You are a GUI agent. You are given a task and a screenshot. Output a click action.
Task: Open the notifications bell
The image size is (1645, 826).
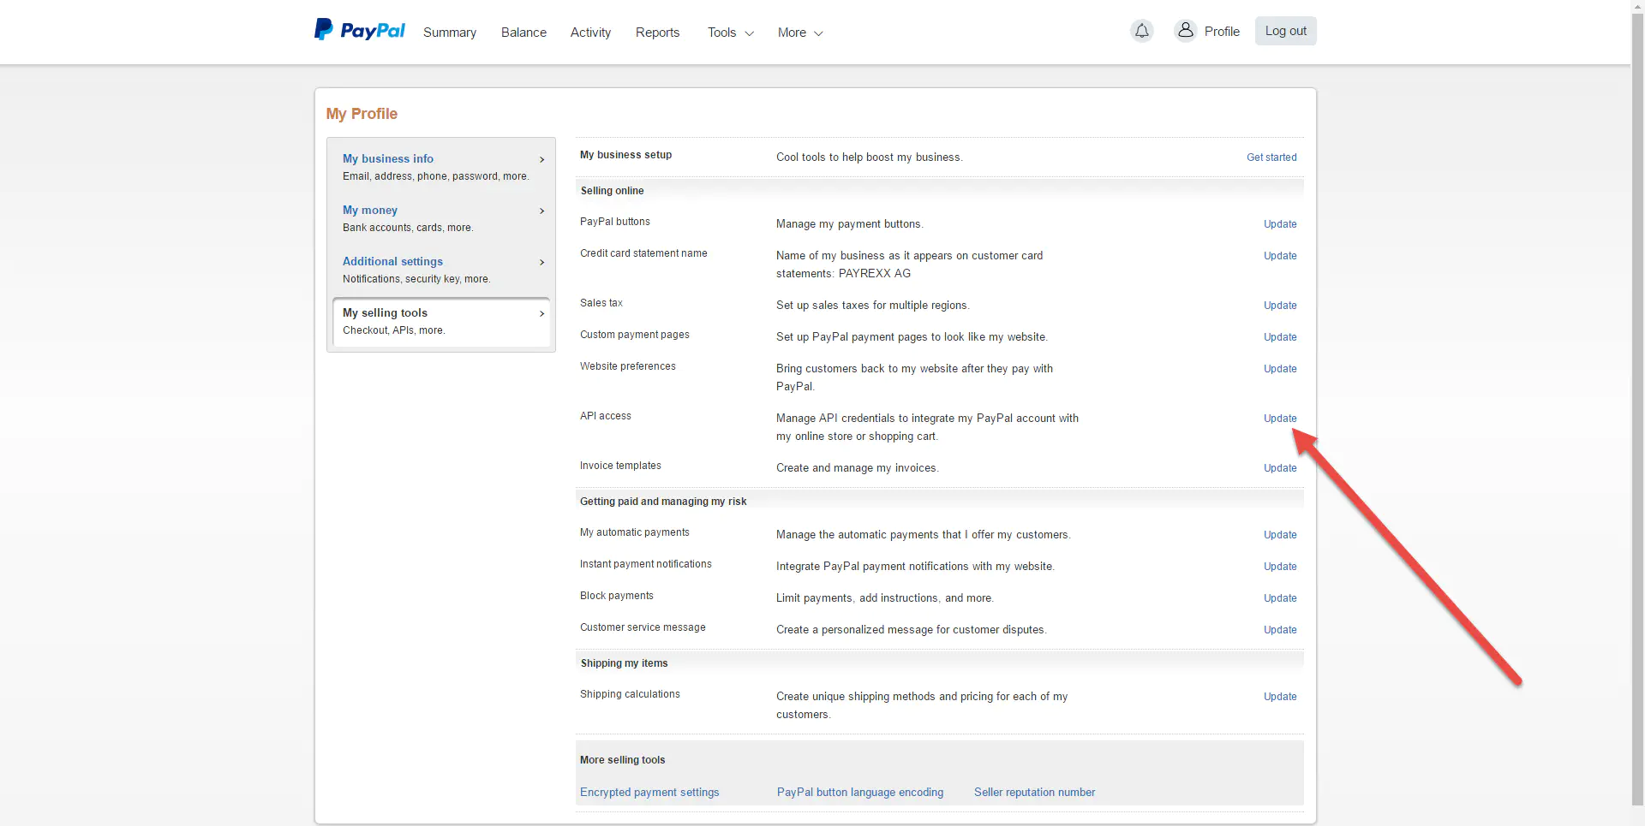click(x=1141, y=32)
